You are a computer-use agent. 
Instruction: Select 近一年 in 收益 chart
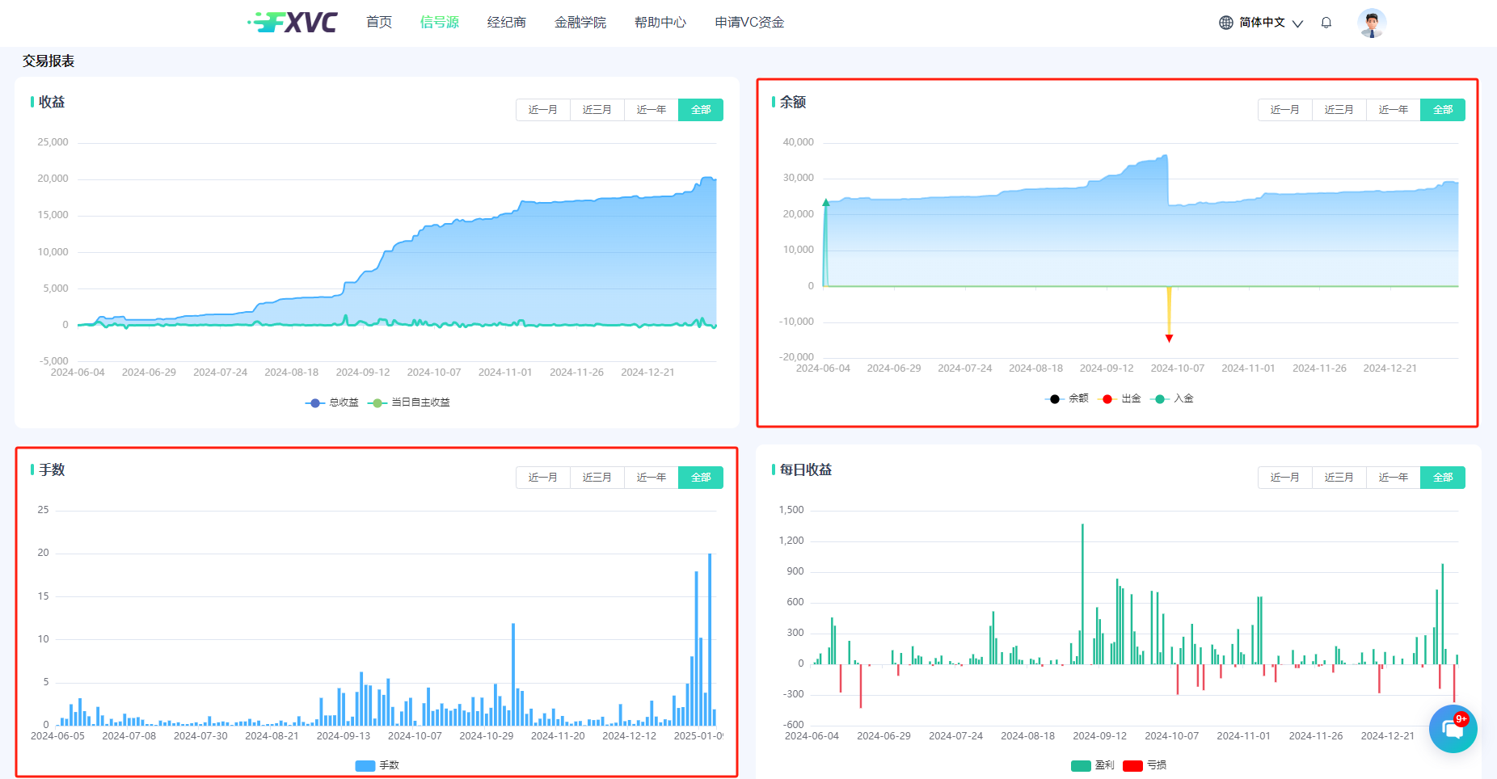pyautogui.click(x=652, y=110)
